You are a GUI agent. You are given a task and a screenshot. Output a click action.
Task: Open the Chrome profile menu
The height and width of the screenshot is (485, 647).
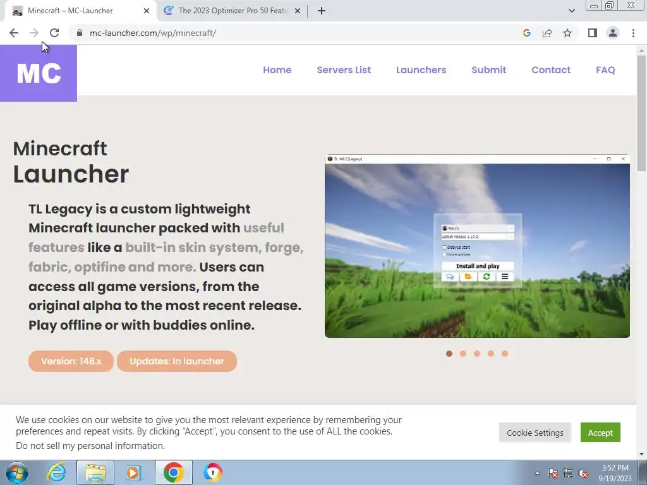click(613, 33)
